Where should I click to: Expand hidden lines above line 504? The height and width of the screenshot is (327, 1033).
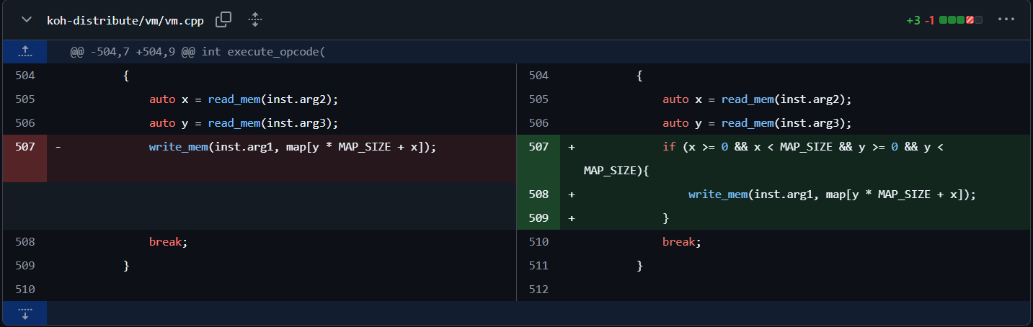[25, 51]
